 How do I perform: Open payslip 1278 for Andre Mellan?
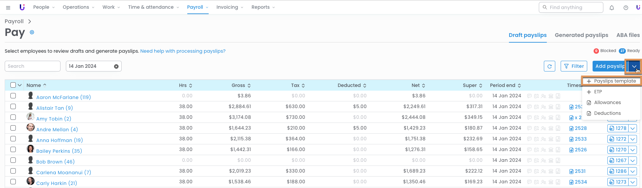pos(618,128)
